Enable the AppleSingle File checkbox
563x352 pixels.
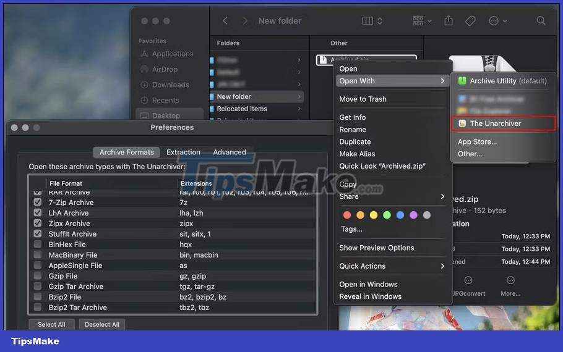click(x=37, y=266)
